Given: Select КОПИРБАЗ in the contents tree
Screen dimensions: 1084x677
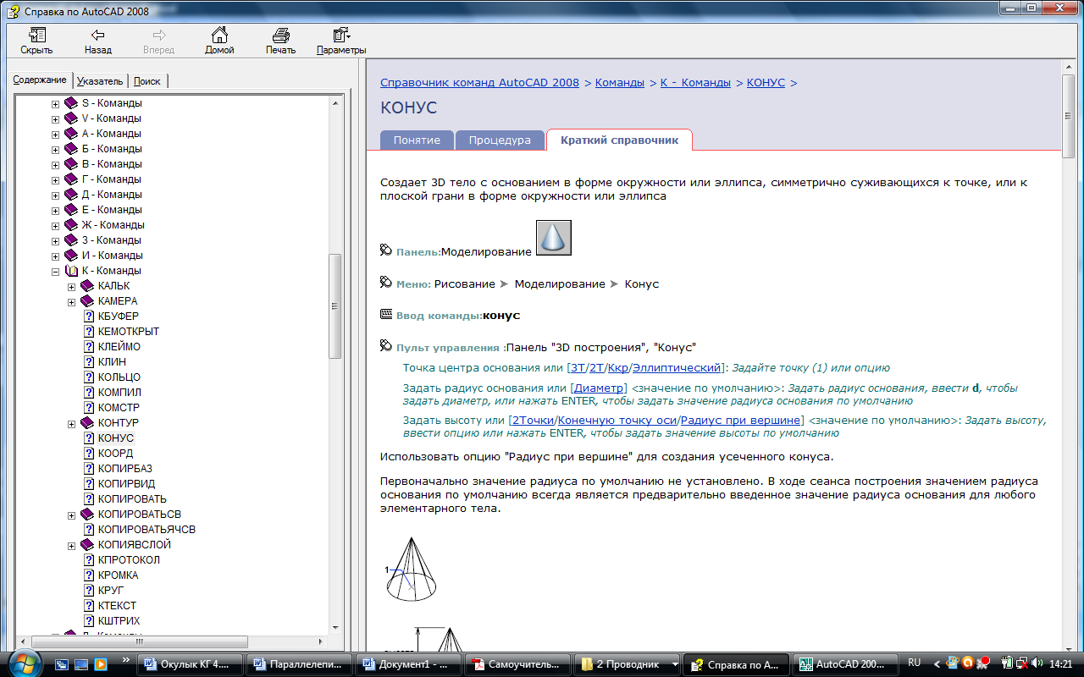Looking at the screenshot, I should pyautogui.click(x=125, y=469).
